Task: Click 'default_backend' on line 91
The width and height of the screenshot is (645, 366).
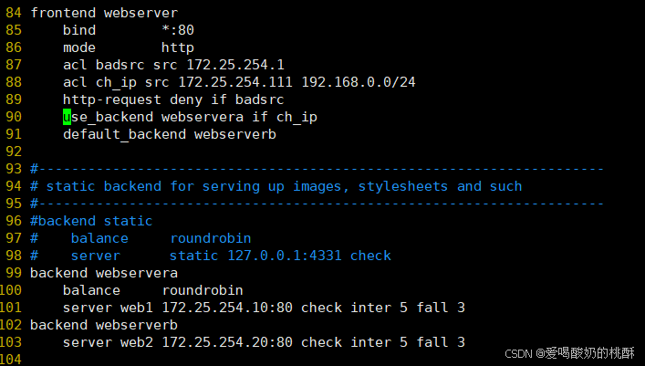Action: tap(124, 134)
